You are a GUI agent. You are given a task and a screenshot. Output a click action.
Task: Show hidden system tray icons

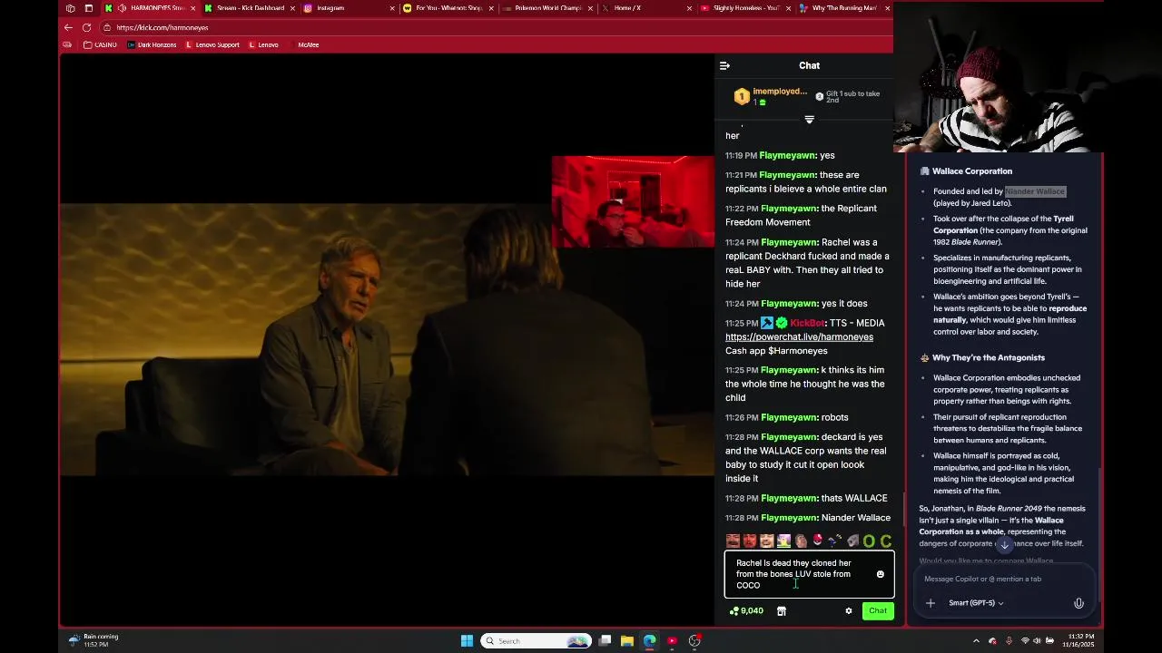pyautogui.click(x=976, y=641)
